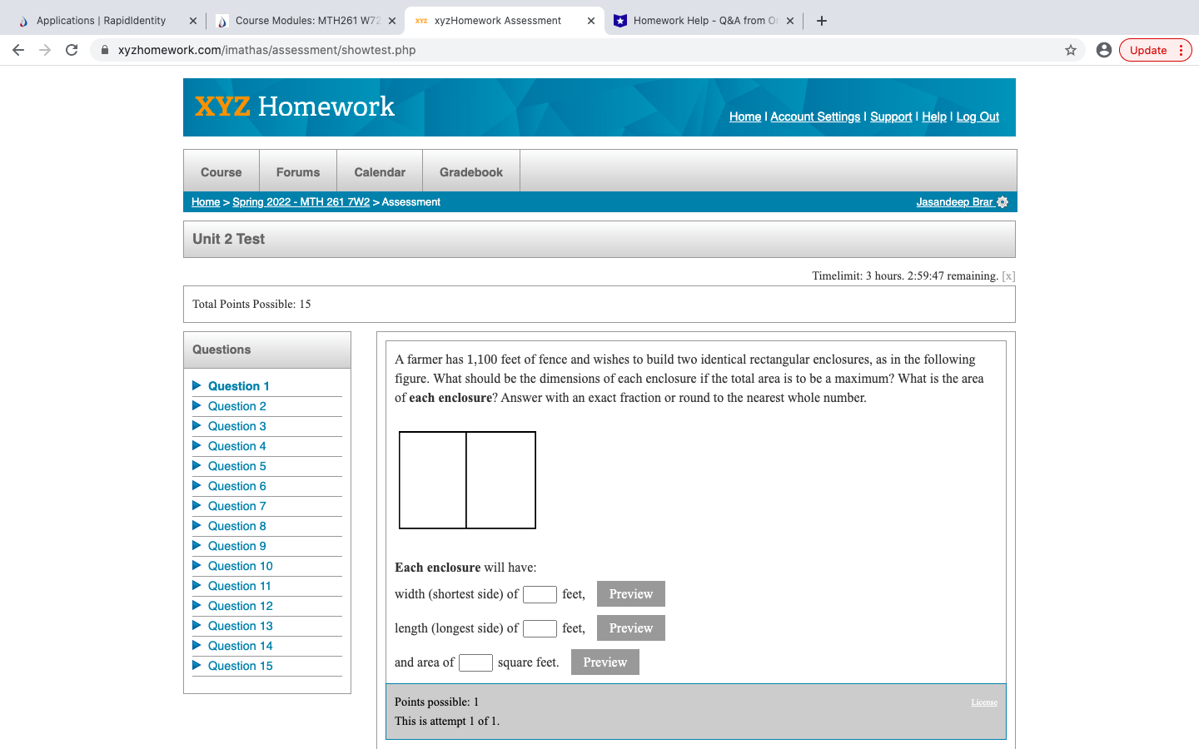Click the settings gear next to Jasandeep Brar
Image resolution: width=1199 pixels, height=749 pixels.
tap(1004, 201)
